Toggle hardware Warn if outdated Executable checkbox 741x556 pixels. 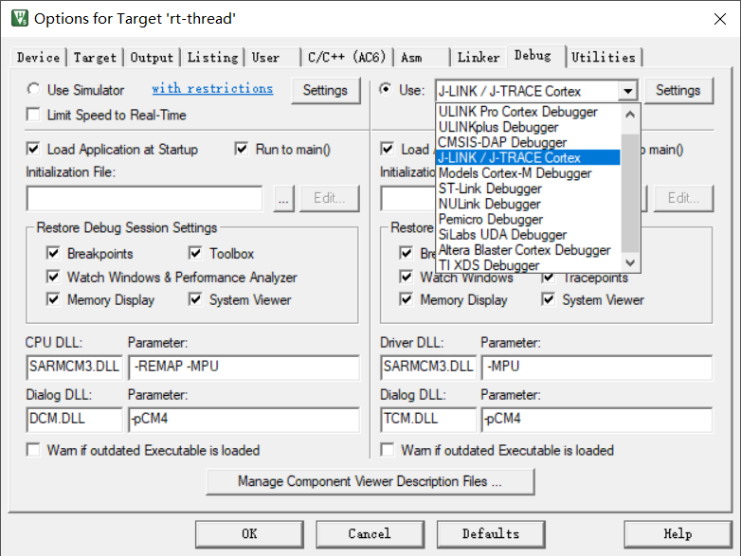coord(387,450)
